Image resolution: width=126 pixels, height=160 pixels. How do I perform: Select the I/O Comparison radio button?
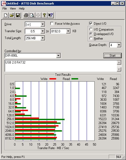point(91,30)
